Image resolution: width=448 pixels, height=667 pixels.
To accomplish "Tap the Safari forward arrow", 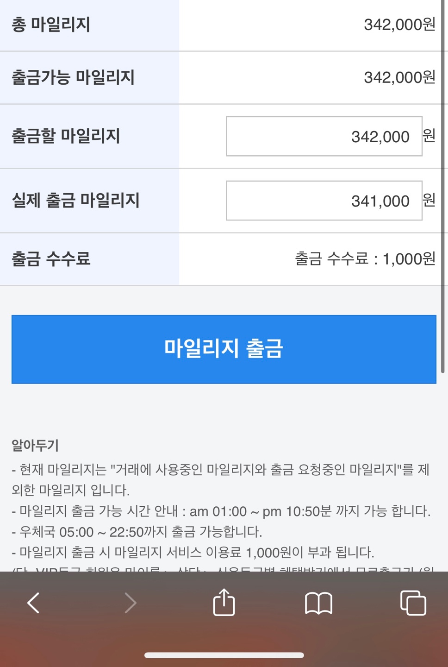I will coord(131,603).
